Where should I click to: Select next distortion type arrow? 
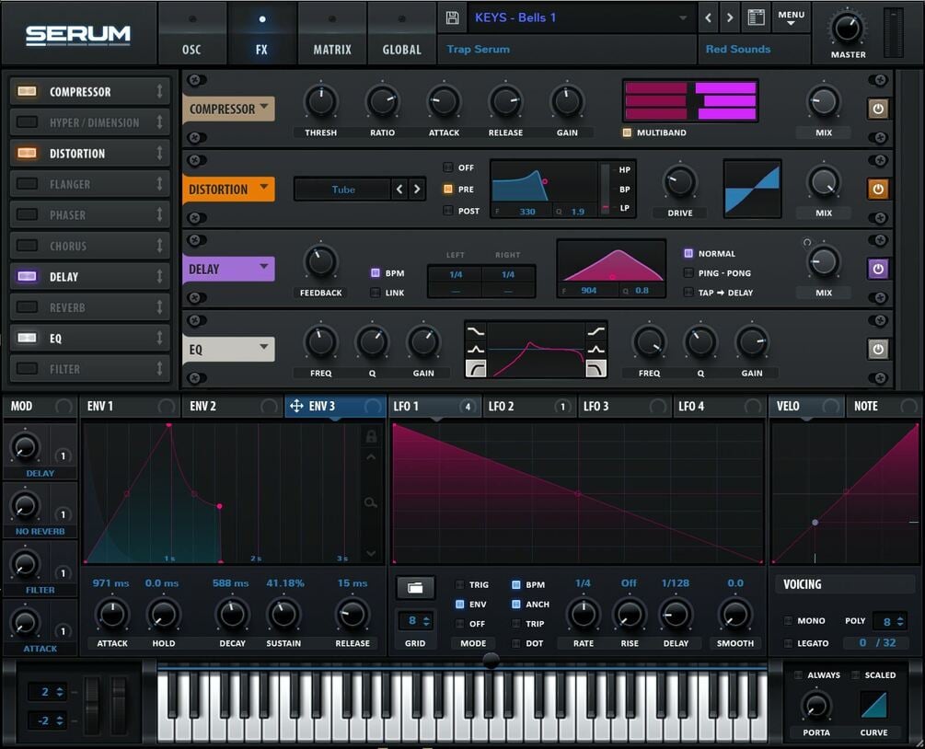point(417,190)
